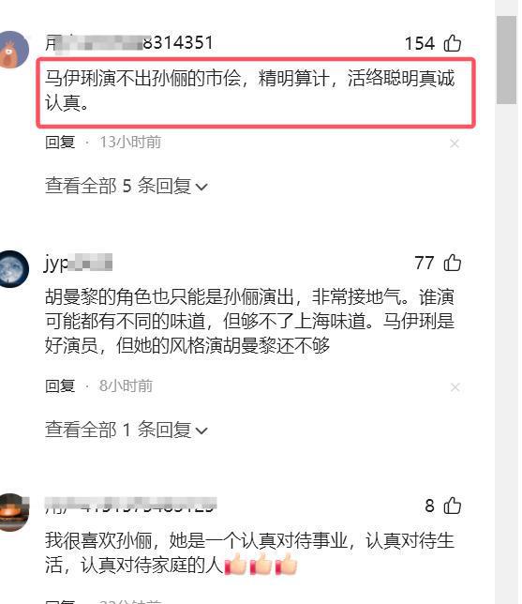This screenshot has height=604, width=522.
Task: Reply to the 13小时前 comment
Action: tap(60, 143)
